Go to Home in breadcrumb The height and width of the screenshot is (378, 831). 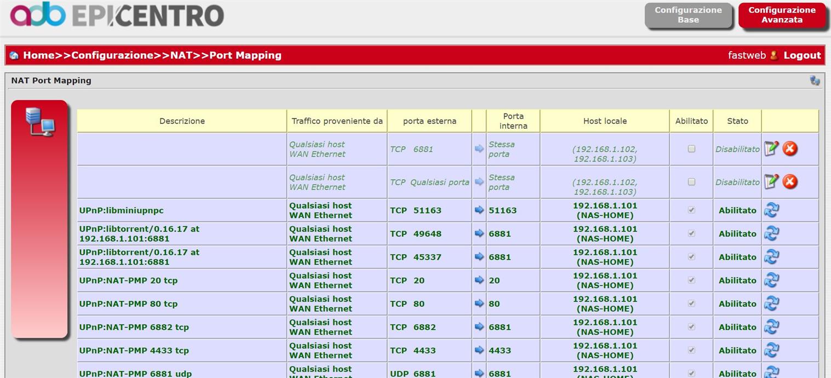(38, 55)
